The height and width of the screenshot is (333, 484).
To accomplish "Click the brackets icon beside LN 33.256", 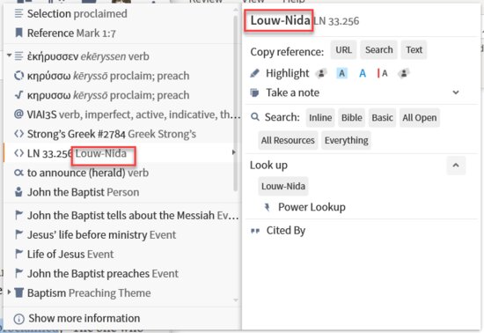I will pyautogui.click(x=18, y=153).
